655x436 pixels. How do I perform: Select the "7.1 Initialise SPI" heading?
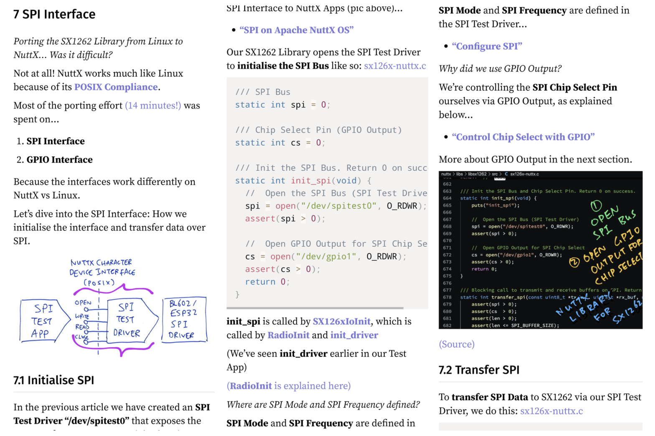[54, 380]
